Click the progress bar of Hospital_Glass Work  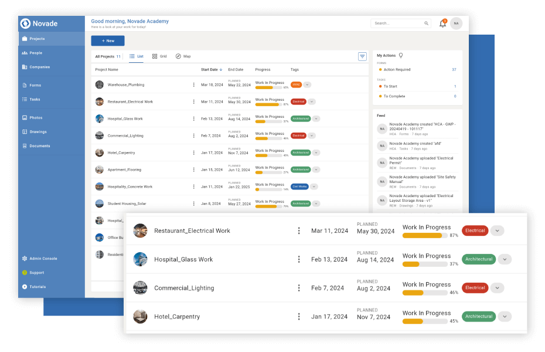(x=425, y=264)
